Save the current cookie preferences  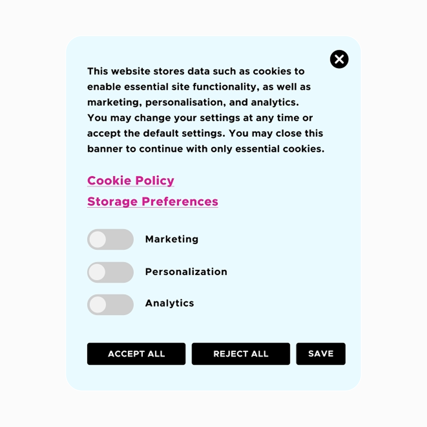click(321, 354)
